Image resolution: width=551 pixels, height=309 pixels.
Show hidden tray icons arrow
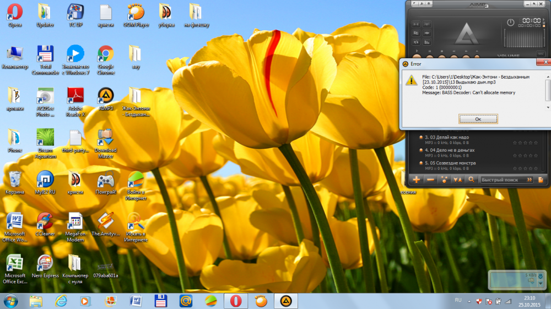(469, 301)
